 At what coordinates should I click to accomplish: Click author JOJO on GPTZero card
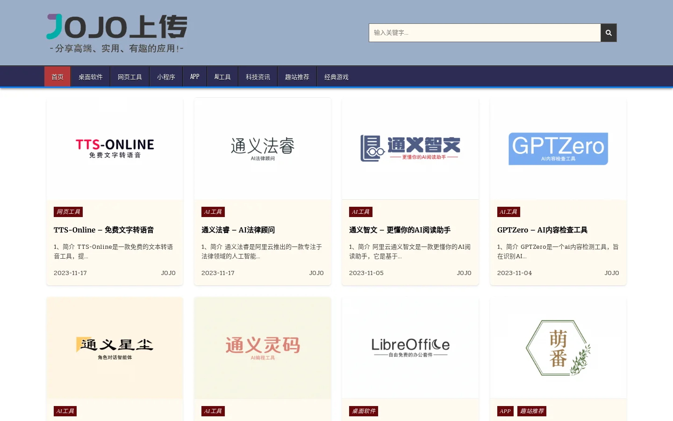[x=612, y=273]
